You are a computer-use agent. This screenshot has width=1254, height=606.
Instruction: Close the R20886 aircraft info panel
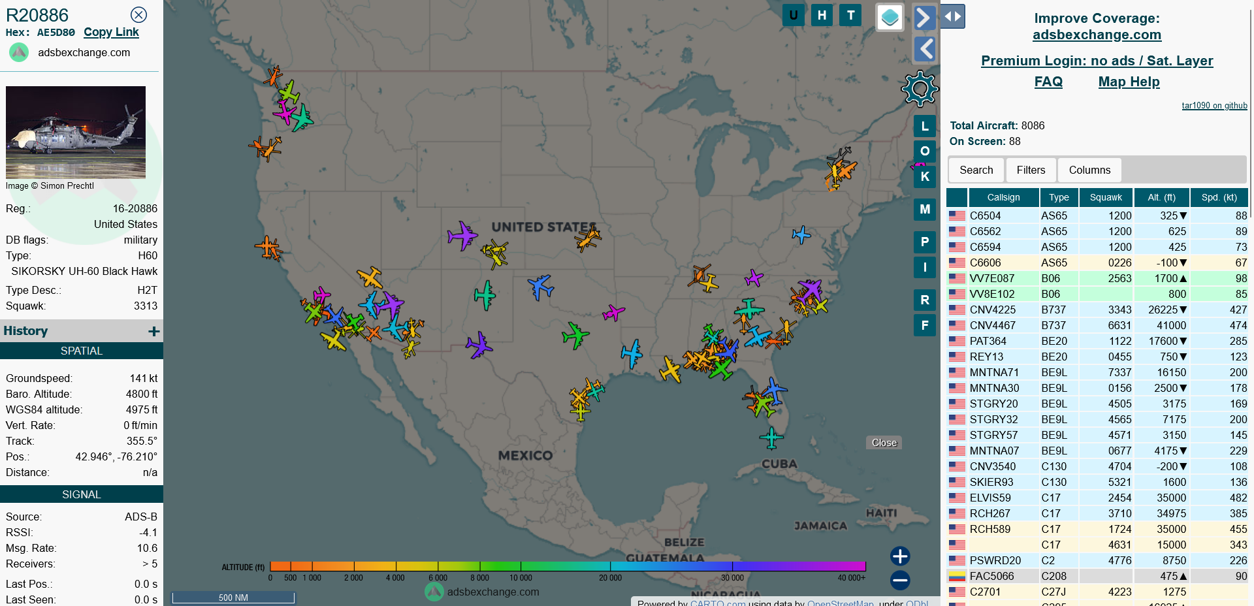tap(138, 15)
